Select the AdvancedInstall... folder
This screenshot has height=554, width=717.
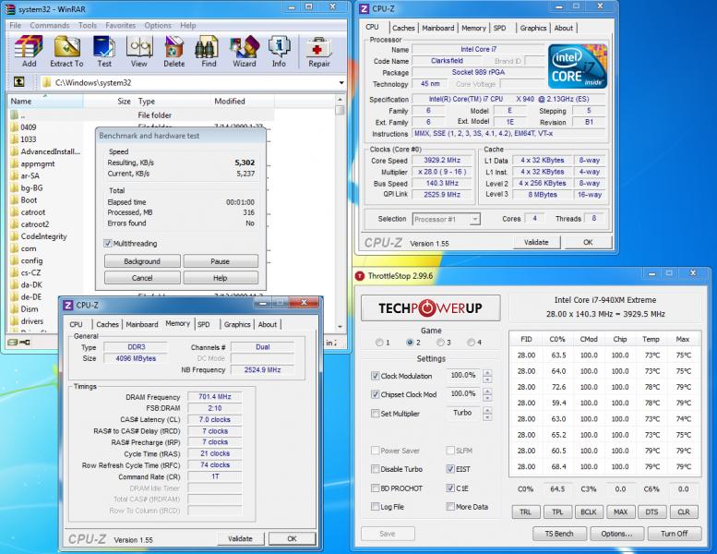tap(45, 151)
